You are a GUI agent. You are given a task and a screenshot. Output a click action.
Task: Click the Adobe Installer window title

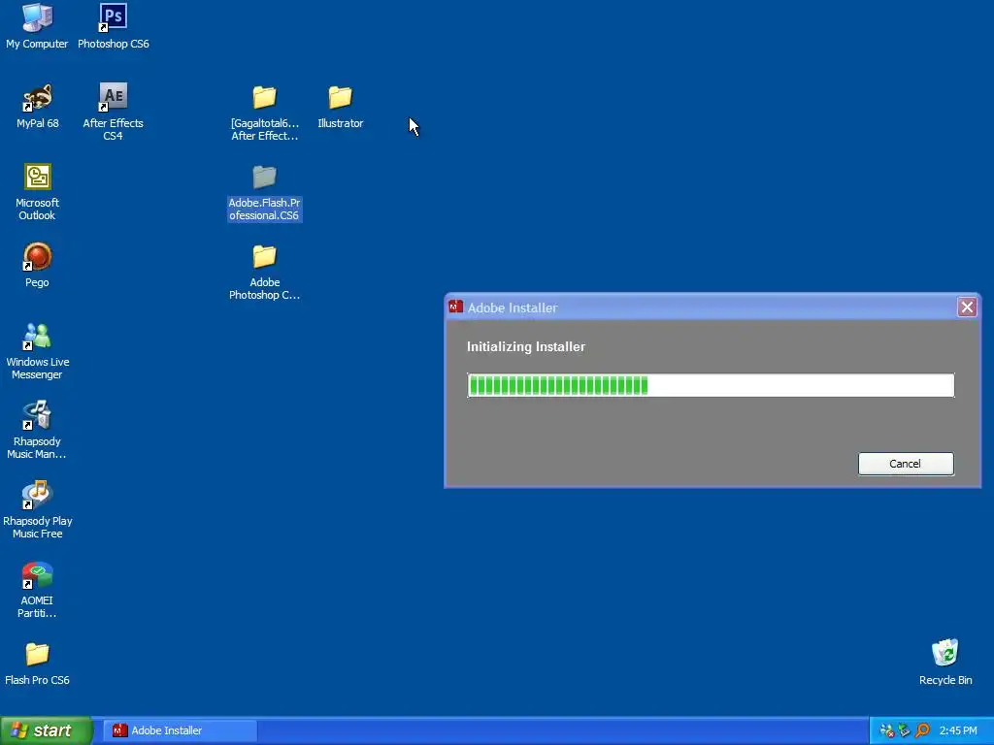tap(513, 308)
